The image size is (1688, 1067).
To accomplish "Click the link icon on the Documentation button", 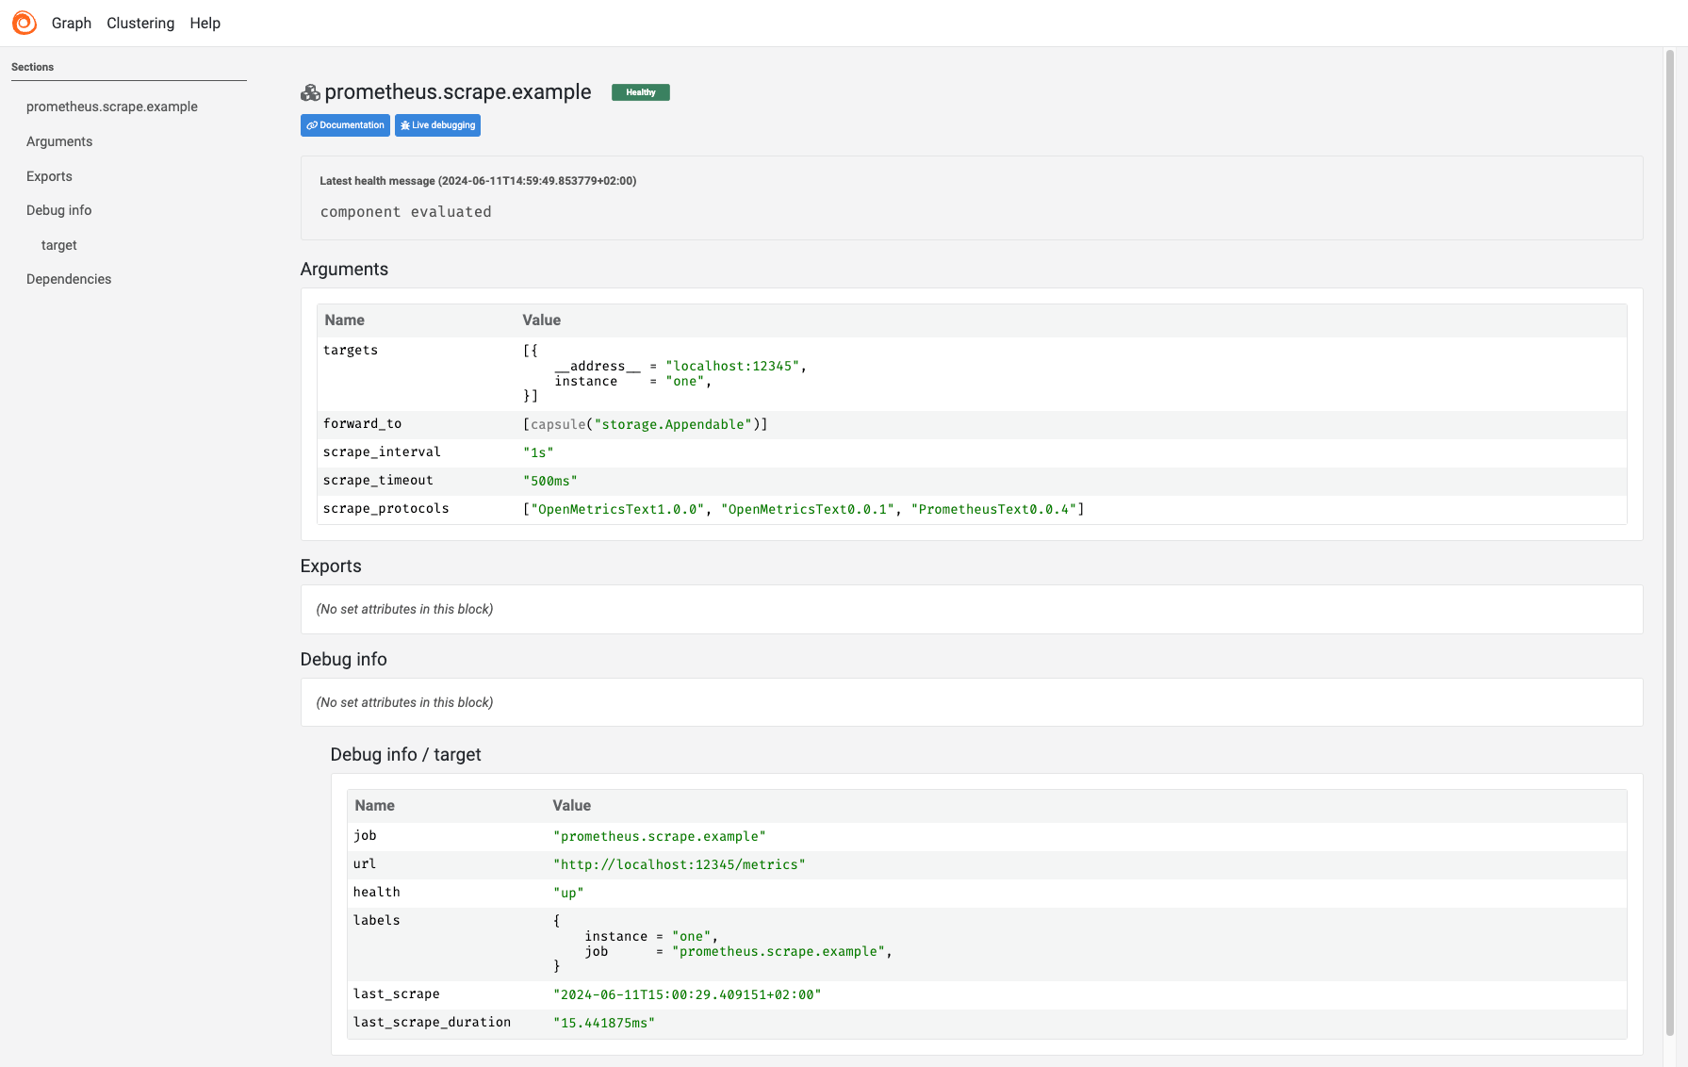I will pos(312,124).
